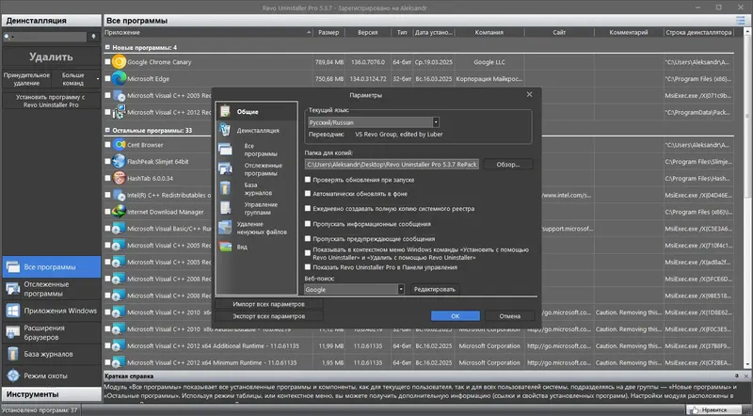
Task: Sort by the Размер column header
Action: (328, 32)
